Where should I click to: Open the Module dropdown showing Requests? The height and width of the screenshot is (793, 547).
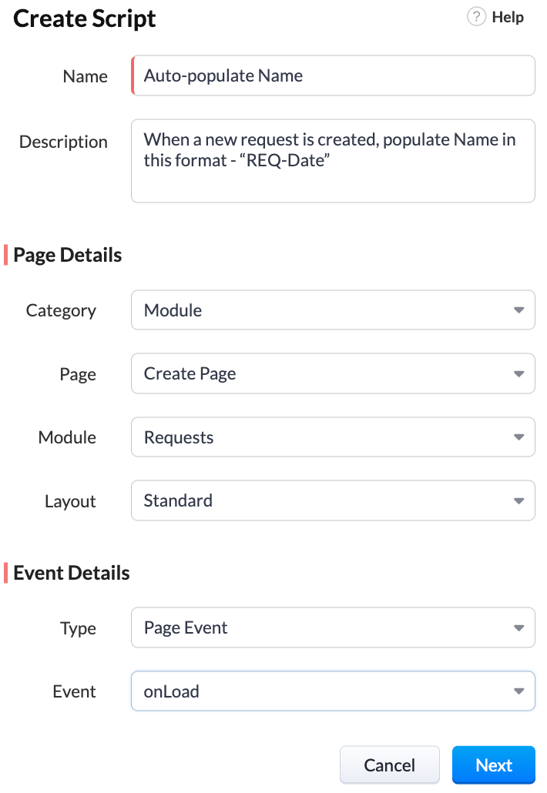333,437
